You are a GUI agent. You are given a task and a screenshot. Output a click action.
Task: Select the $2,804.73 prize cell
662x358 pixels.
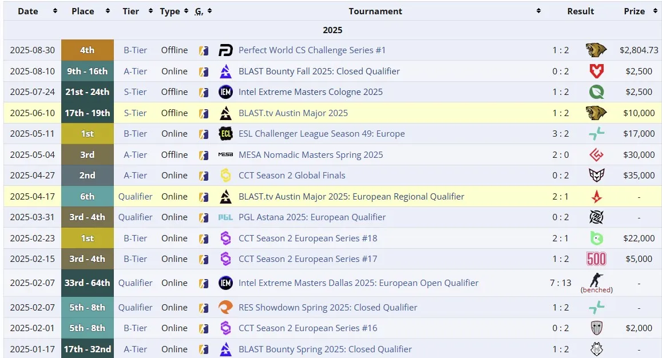coord(639,50)
